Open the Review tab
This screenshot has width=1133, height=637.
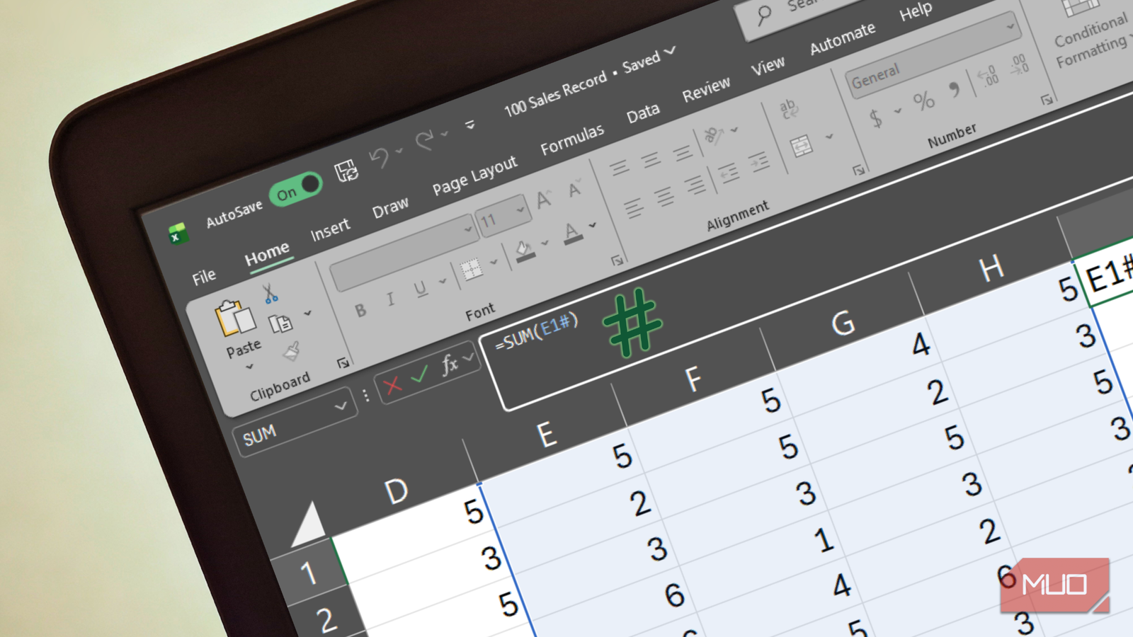[x=706, y=89]
